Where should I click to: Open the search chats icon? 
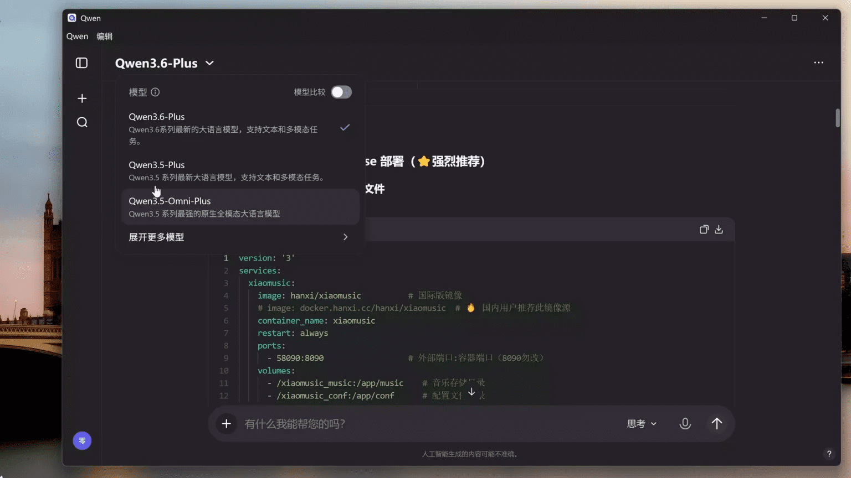tap(82, 122)
